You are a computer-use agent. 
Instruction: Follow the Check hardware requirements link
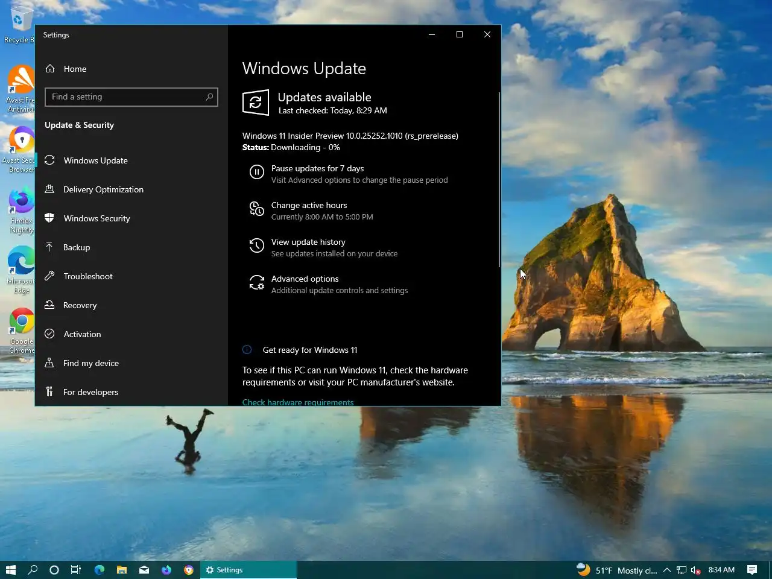(298, 402)
